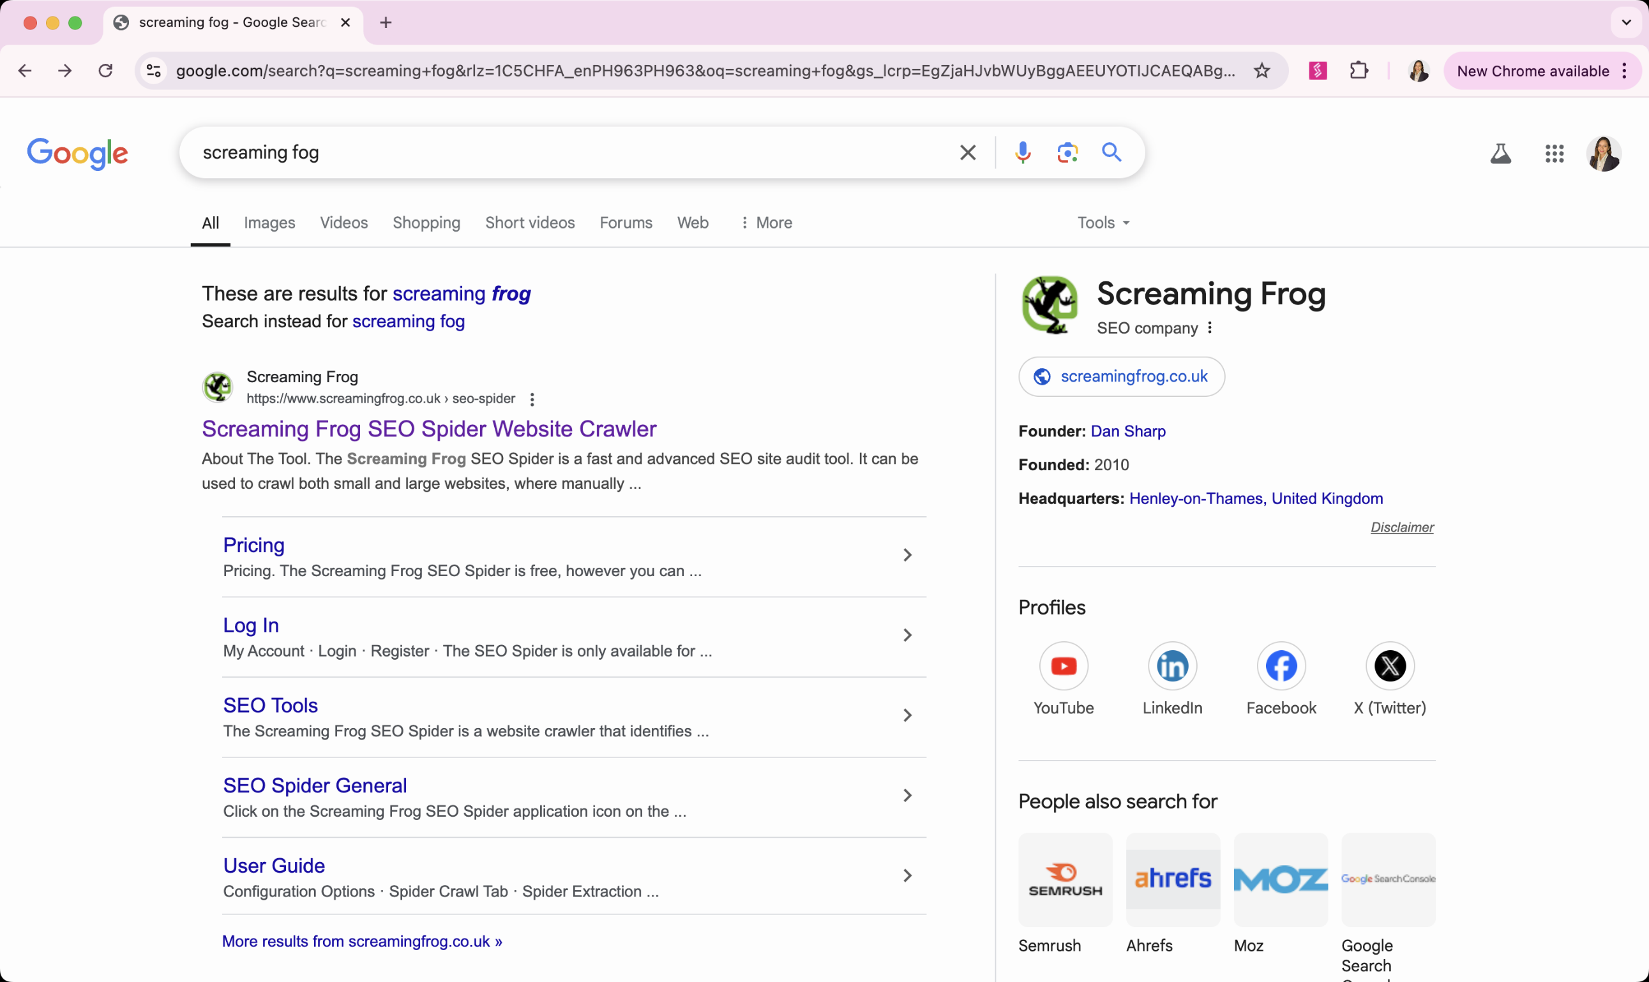Open options next to SEO company label
The image size is (1649, 982).
1209,328
